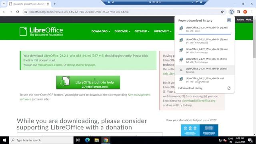
Task: Bookmark this page with the star icon
Action: click(x=222, y=12)
